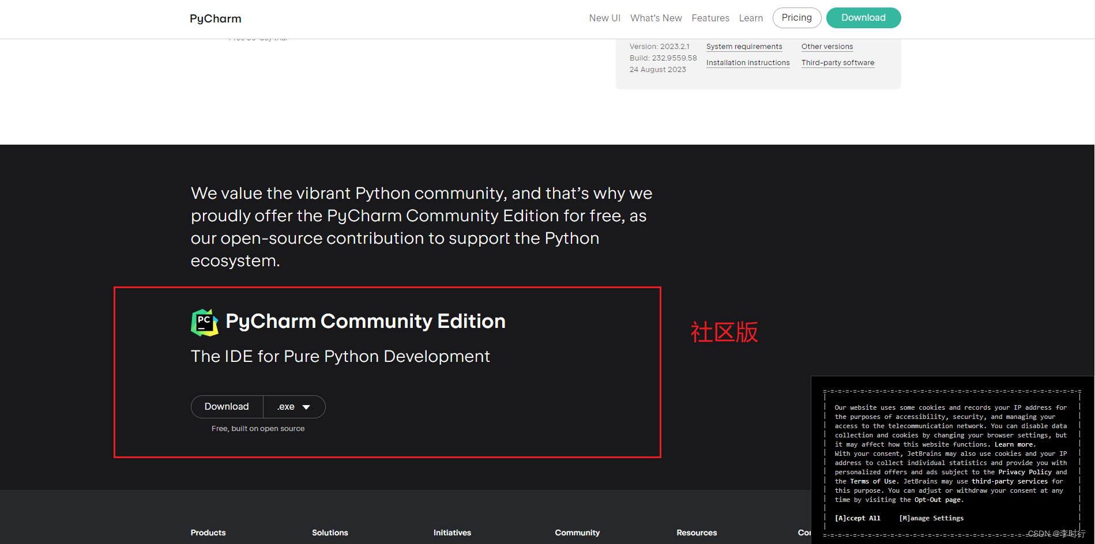Select What's New in the navigation bar
The image size is (1095, 544).
pos(656,18)
